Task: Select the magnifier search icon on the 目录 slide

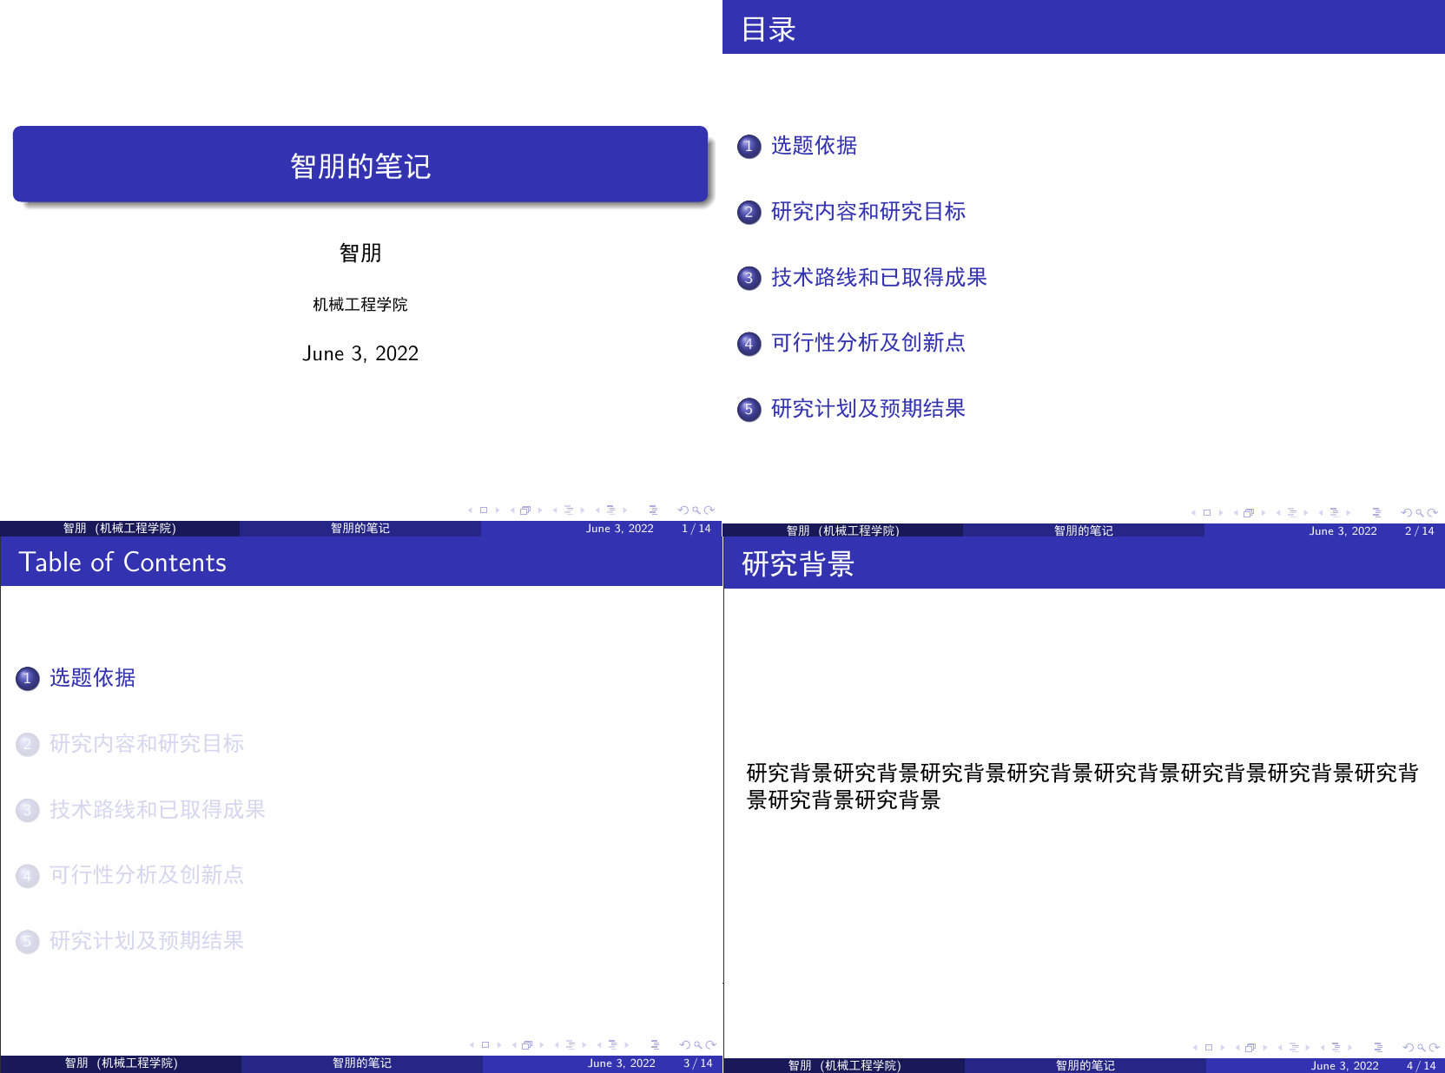Action: (x=1420, y=511)
